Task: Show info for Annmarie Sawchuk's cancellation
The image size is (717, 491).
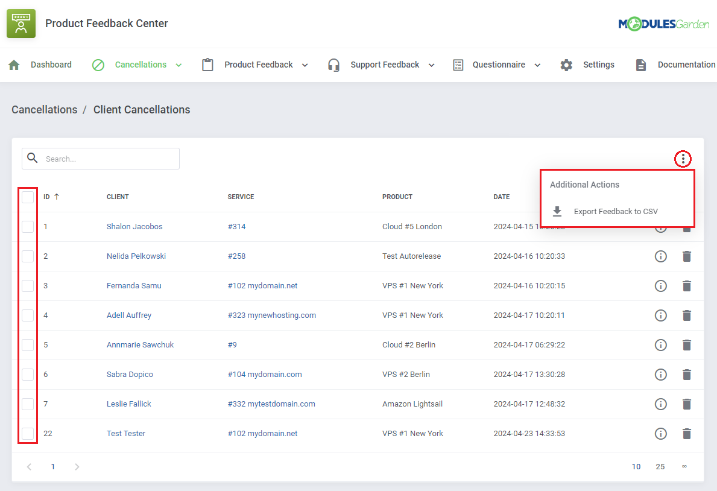Action: [661, 345]
